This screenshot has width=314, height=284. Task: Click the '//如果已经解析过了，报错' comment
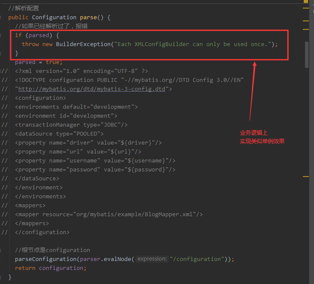(x=51, y=26)
